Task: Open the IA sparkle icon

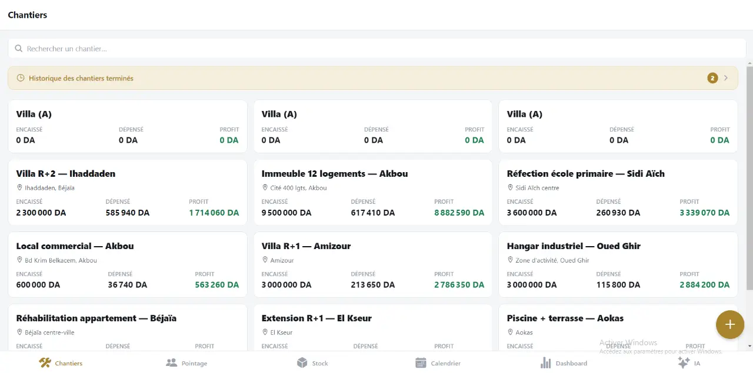Action: (684, 362)
